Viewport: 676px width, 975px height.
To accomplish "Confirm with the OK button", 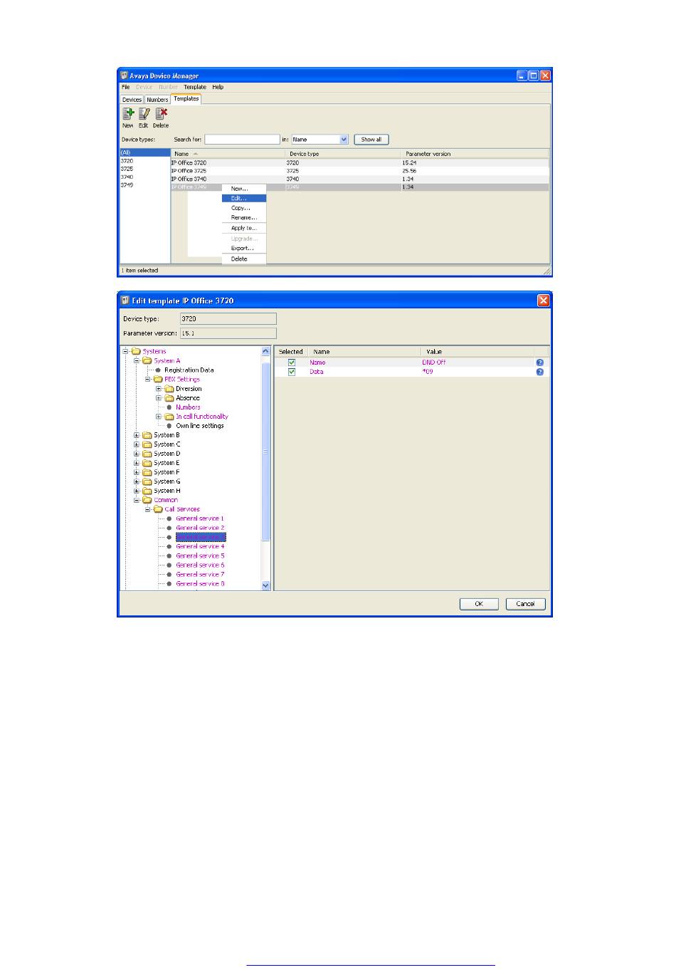I will [x=479, y=604].
